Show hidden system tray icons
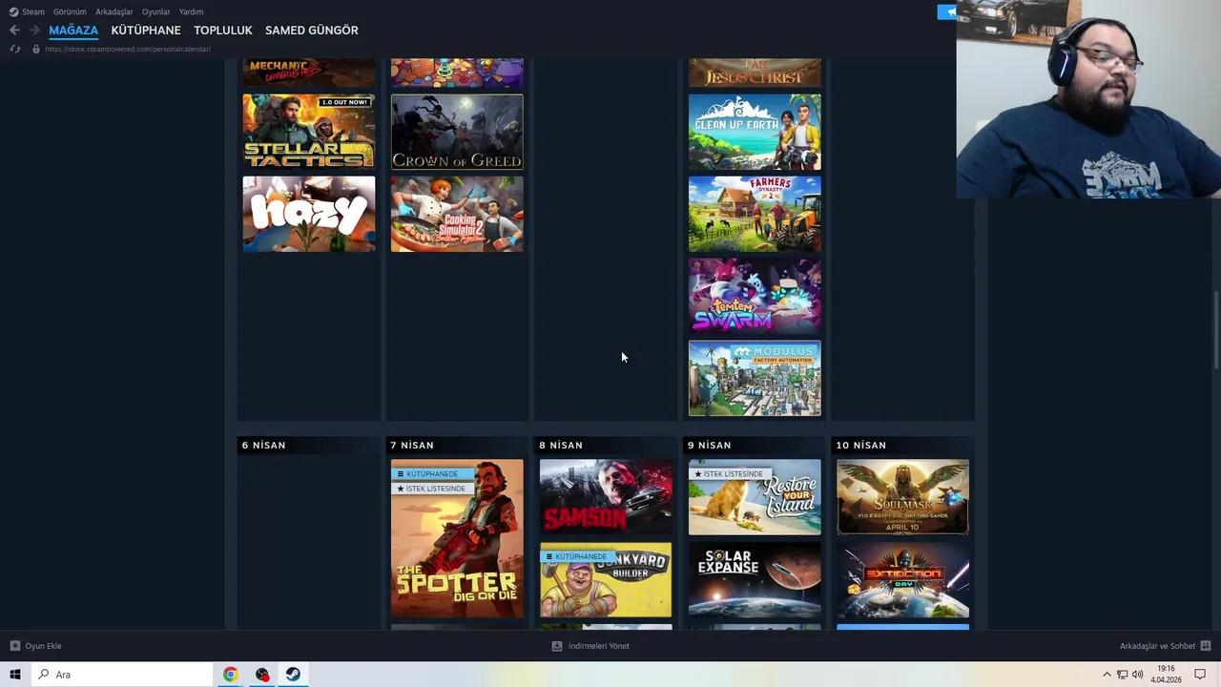 click(x=1107, y=675)
